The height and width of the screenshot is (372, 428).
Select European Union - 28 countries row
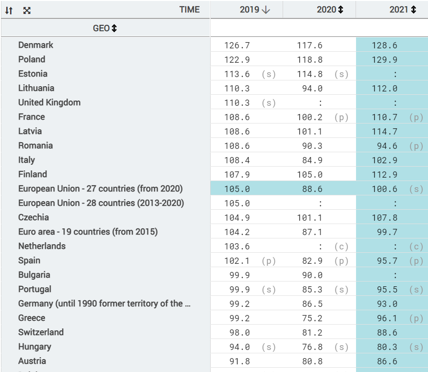[x=101, y=203]
